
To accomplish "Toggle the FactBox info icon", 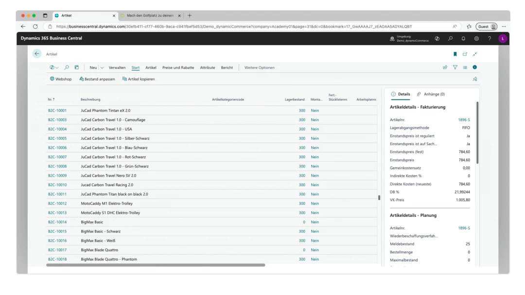I will point(475,67).
